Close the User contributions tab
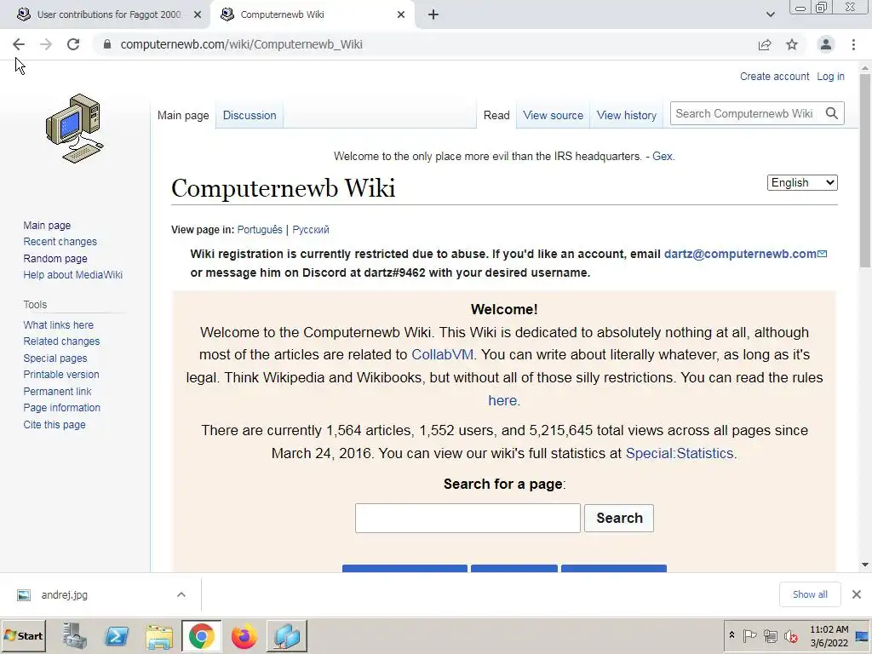The image size is (872, 654). point(198,14)
